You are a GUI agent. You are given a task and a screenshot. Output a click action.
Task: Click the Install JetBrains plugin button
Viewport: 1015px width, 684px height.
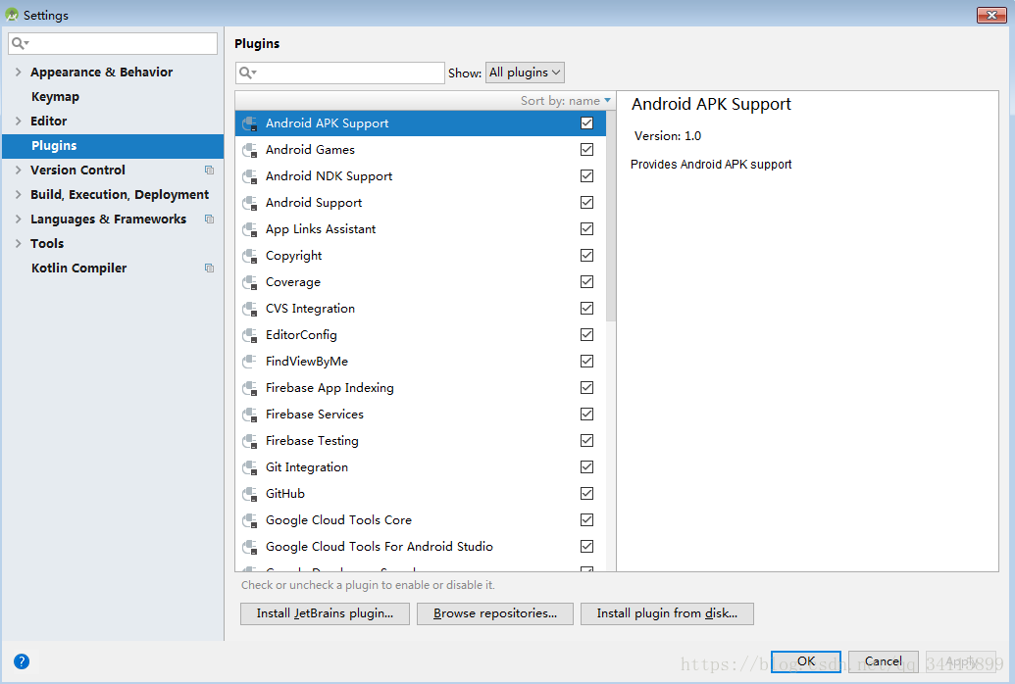tap(324, 613)
